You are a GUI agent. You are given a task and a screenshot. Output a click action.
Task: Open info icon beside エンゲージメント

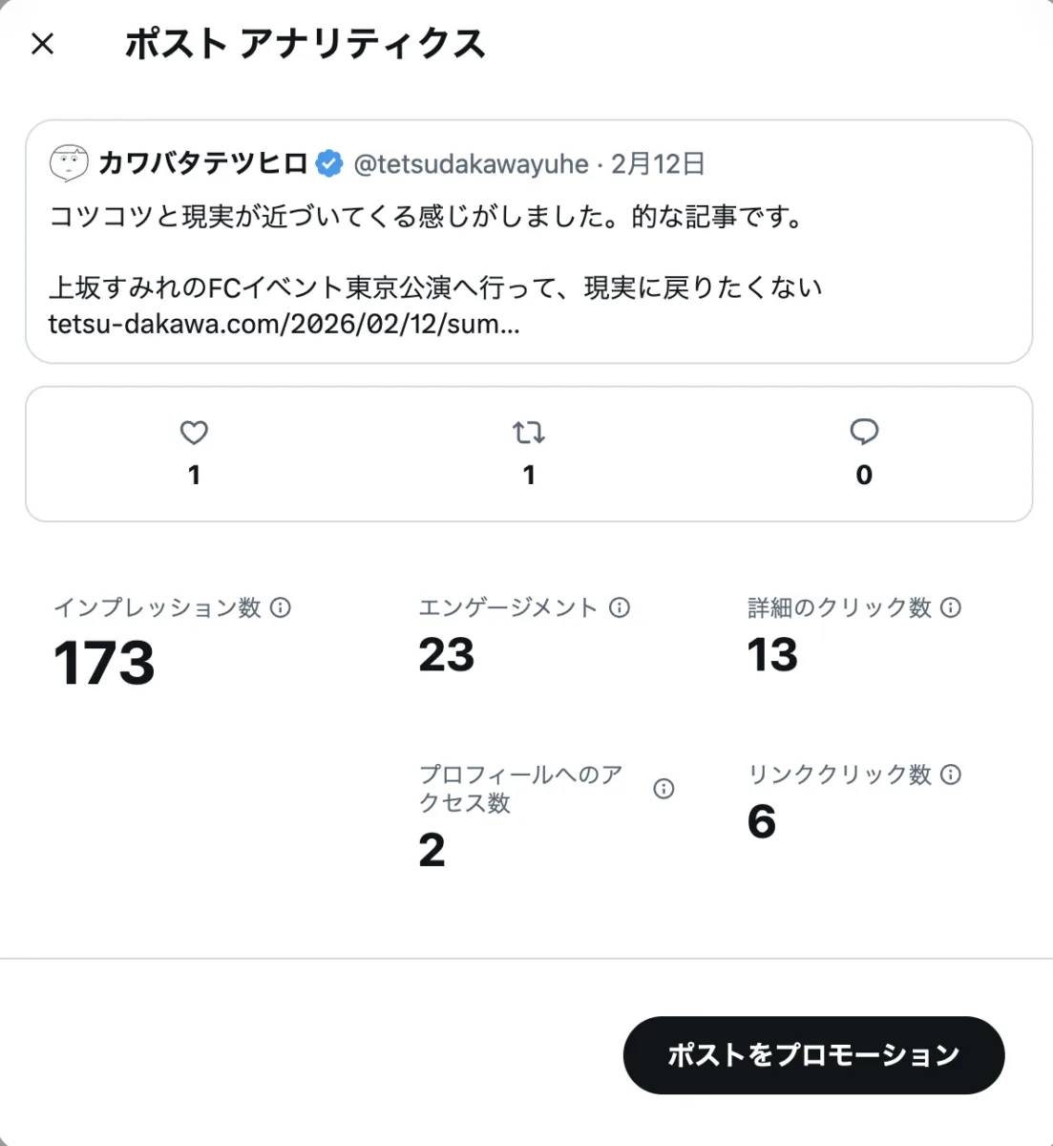point(620,607)
